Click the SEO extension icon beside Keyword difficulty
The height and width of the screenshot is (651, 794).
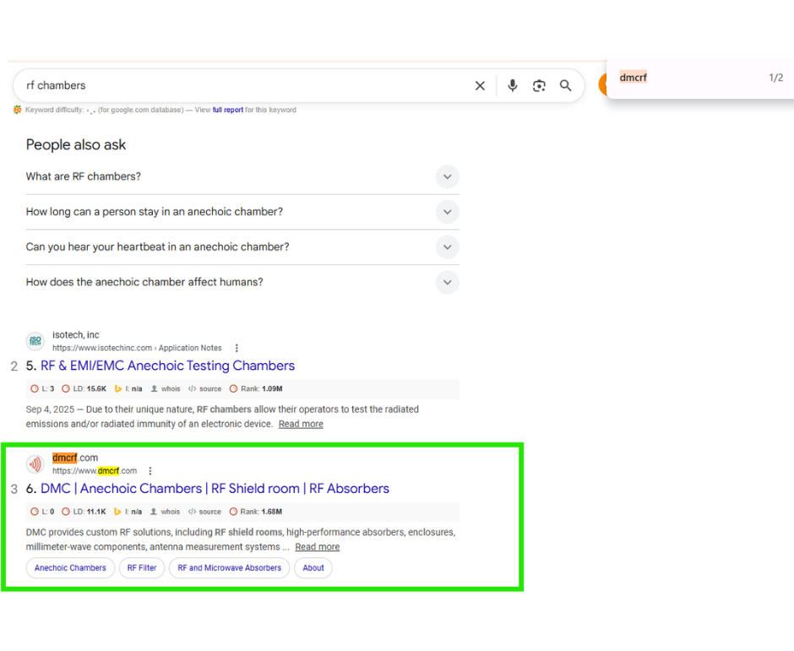[x=18, y=109]
